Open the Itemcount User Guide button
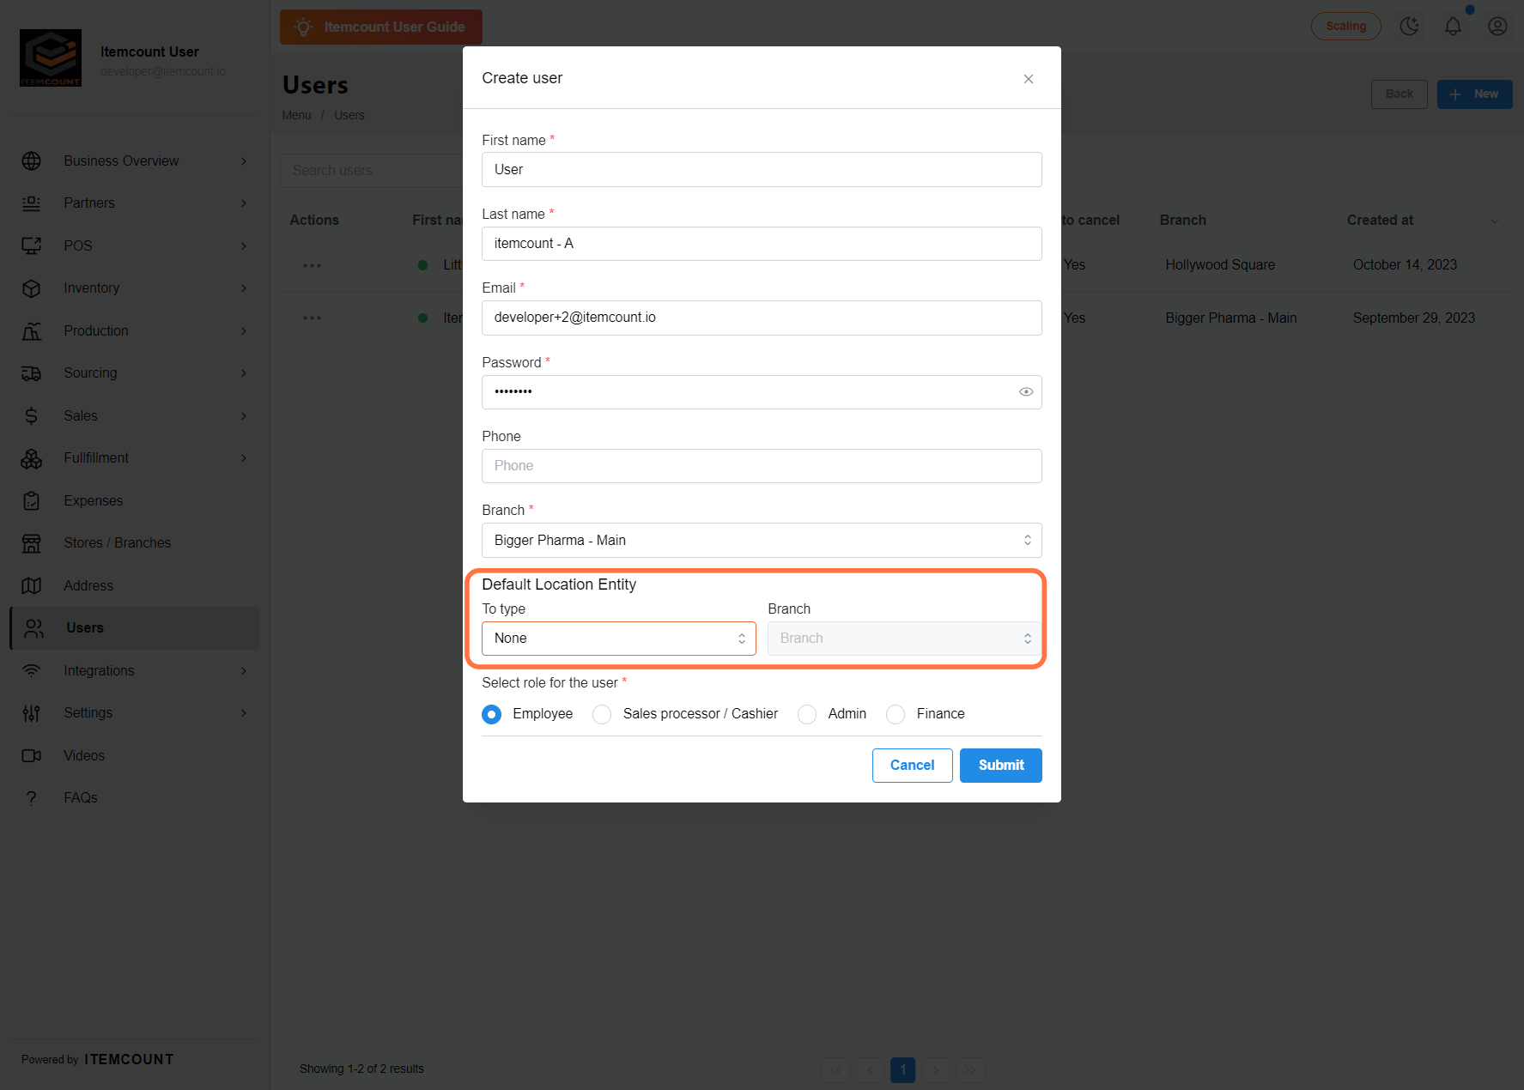1524x1090 pixels. coord(381,27)
